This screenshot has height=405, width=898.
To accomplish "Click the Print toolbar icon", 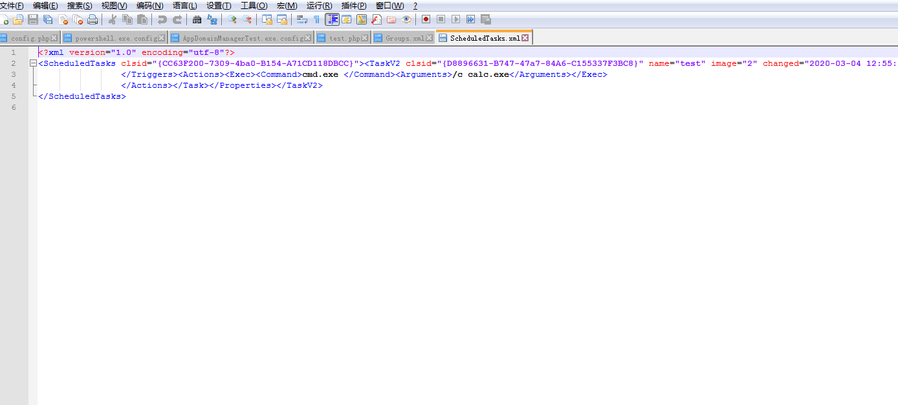I will 93,19.
